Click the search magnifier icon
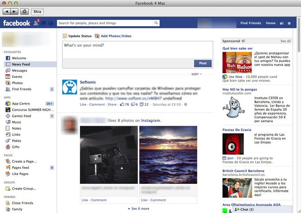301x213 pixels. pyautogui.click(x=156, y=23)
